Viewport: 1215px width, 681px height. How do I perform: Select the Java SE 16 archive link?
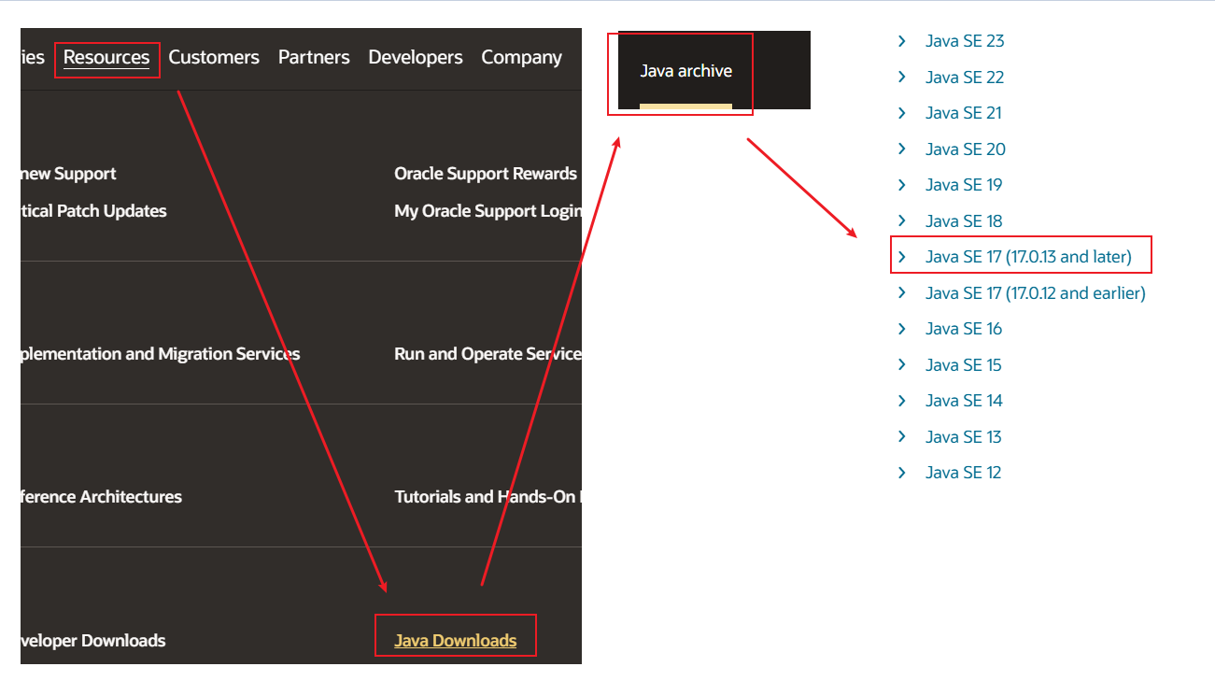(x=963, y=329)
